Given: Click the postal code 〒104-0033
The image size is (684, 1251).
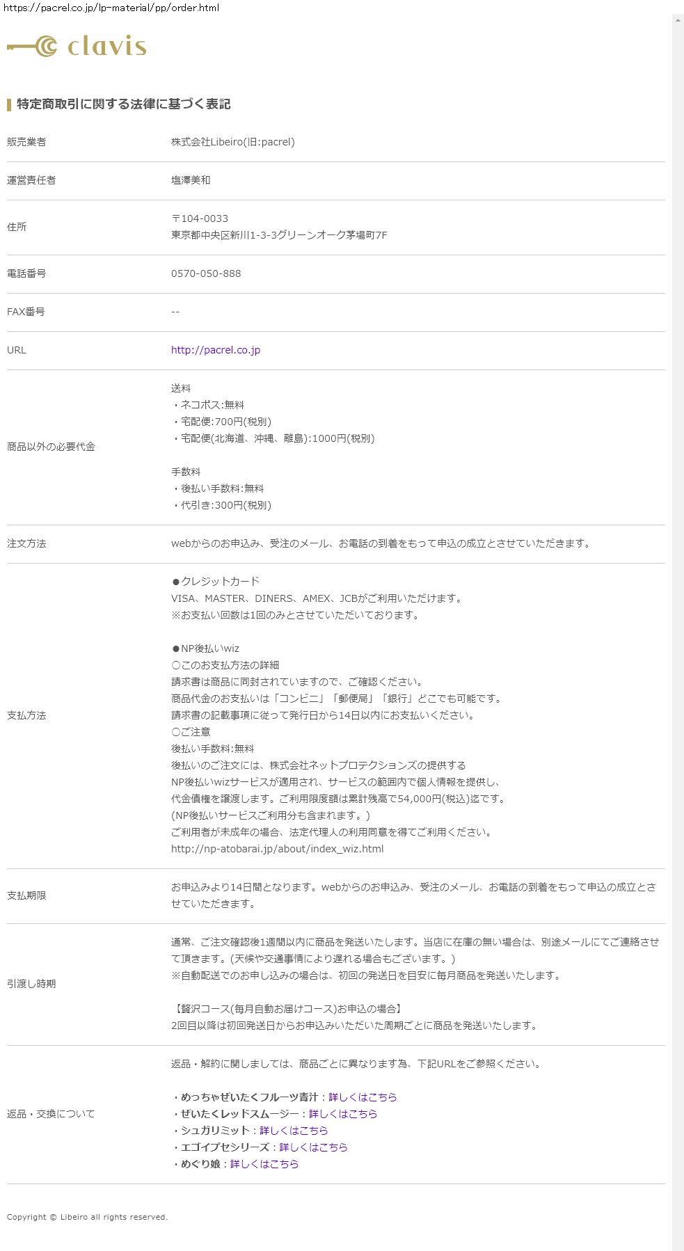Looking at the screenshot, I should tap(200, 218).
